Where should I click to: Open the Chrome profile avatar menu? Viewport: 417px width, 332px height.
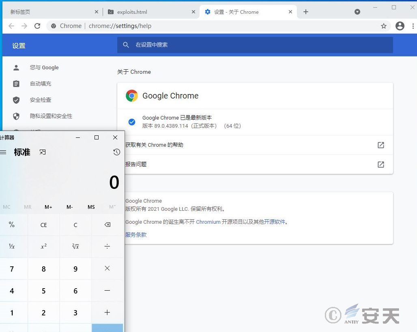click(x=400, y=26)
